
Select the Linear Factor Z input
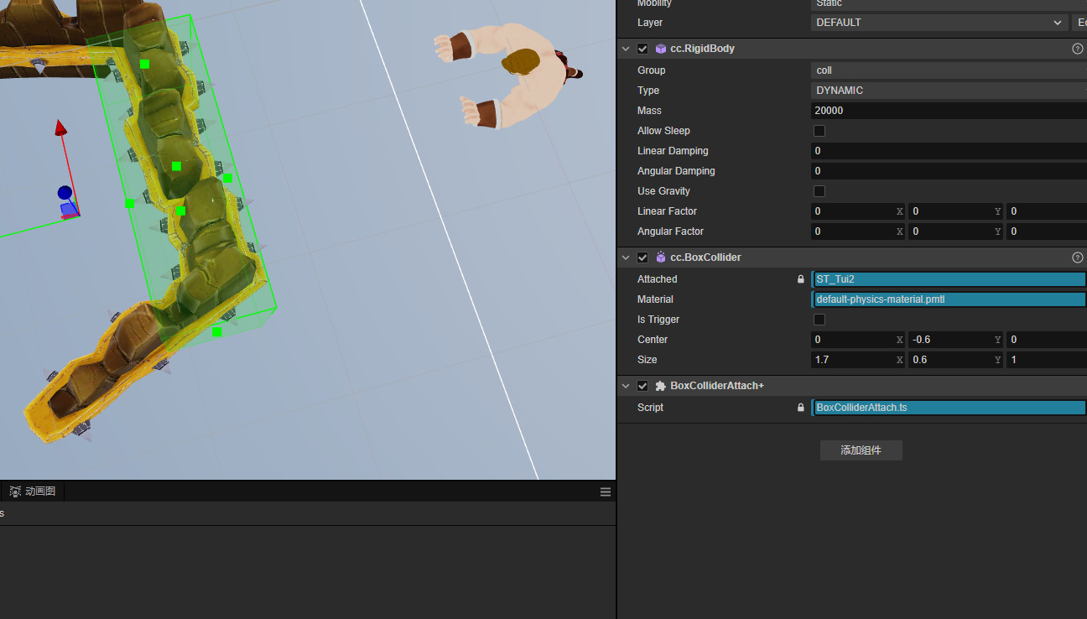pos(1047,211)
